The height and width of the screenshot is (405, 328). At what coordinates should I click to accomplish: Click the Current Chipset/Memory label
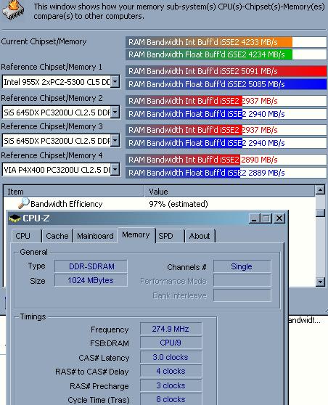[x=44, y=41]
